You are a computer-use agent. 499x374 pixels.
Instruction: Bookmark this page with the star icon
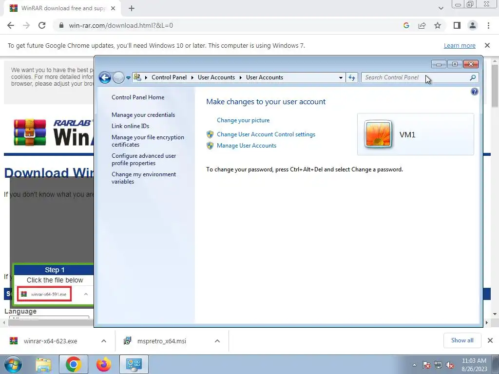438,25
